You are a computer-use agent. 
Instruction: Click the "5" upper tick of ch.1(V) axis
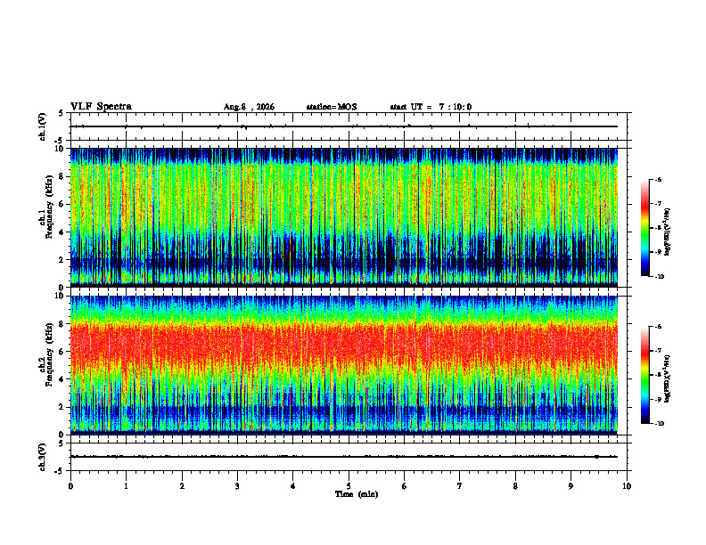coord(62,113)
